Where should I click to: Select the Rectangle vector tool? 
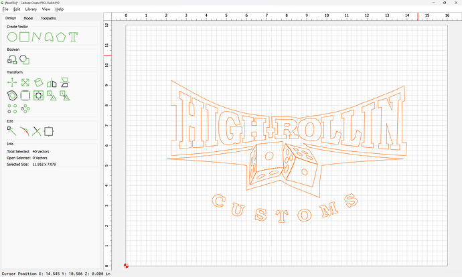coord(24,37)
